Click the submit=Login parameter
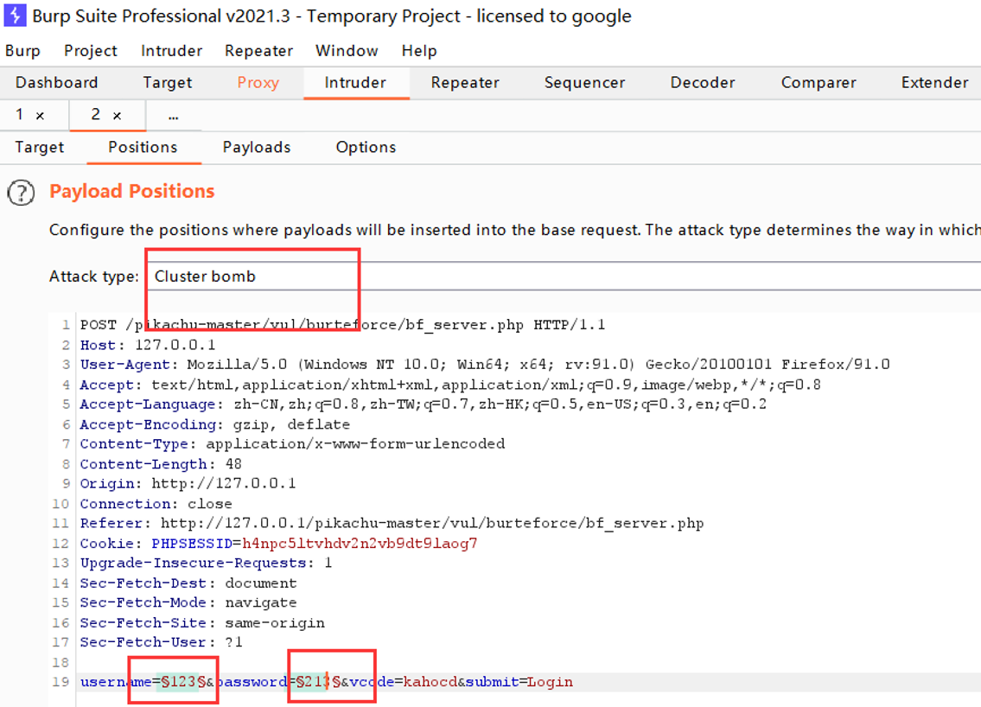The height and width of the screenshot is (707, 981). pos(519,681)
